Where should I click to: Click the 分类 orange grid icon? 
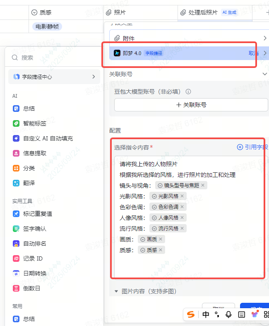coord(16,168)
